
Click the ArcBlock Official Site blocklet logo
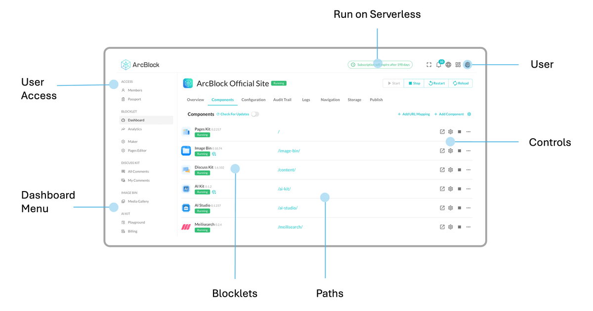coord(188,83)
